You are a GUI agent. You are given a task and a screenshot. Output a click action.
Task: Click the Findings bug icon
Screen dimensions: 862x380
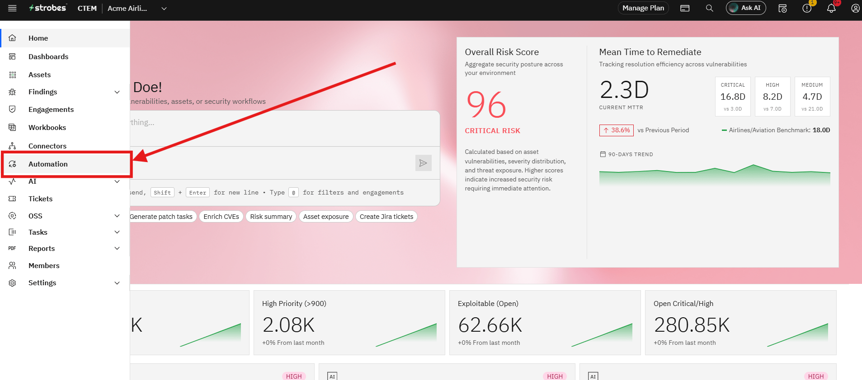(x=12, y=92)
